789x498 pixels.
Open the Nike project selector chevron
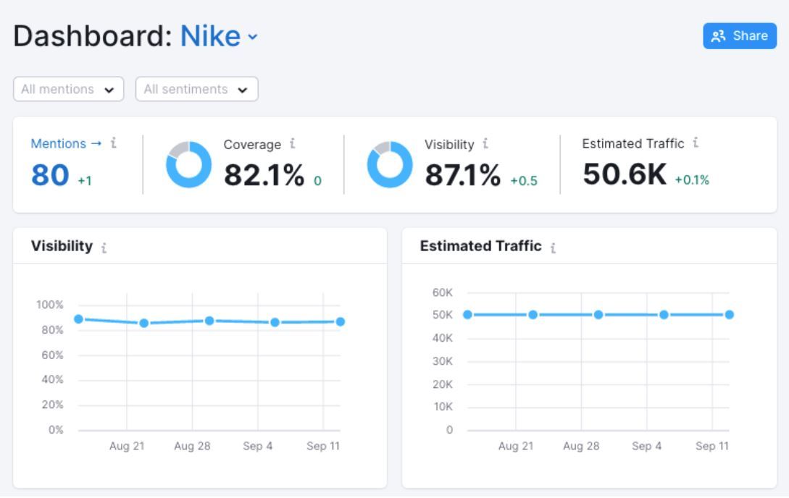pyautogui.click(x=253, y=37)
